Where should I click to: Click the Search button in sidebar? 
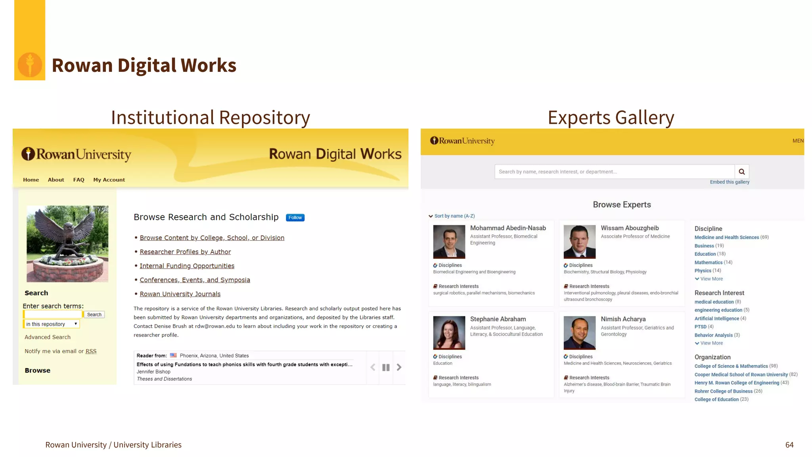[x=94, y=315]
